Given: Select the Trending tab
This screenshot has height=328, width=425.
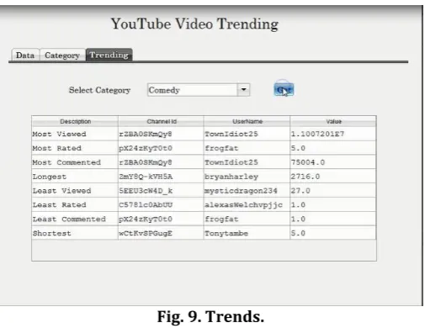Looking at the screenshot, I should 109,55.
